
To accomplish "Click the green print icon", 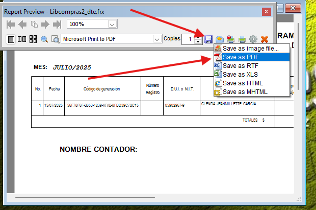I will pyautogui.click(x=242, y=39).
